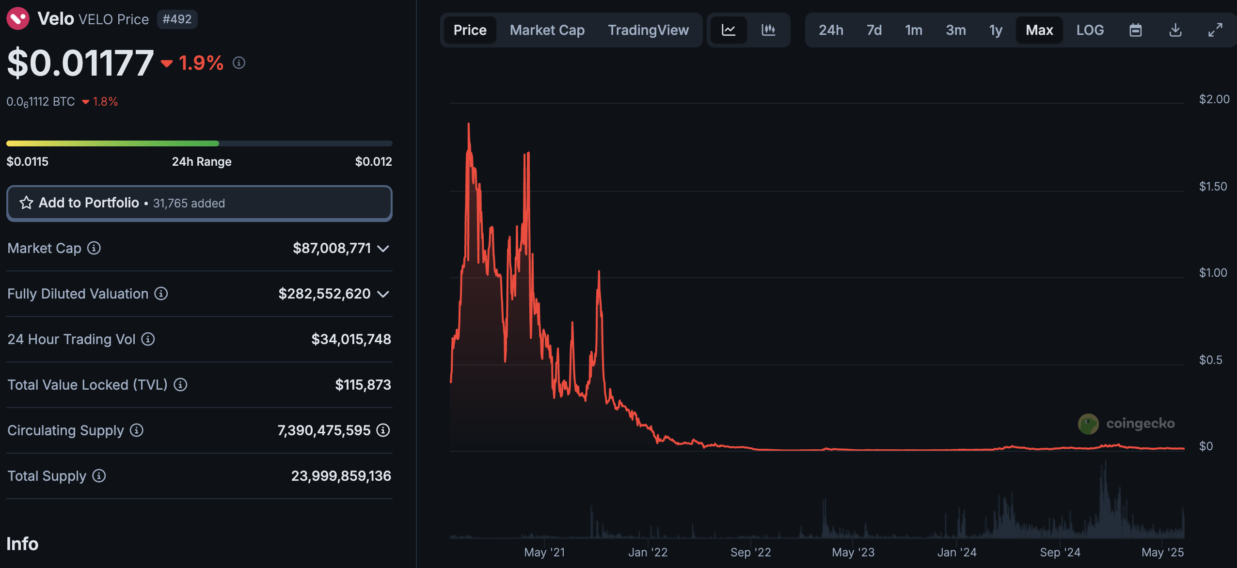Show 24 Hour Trading Vol info icon
The height and width of the screenshot is (568, 1237).
coord(148,339)
